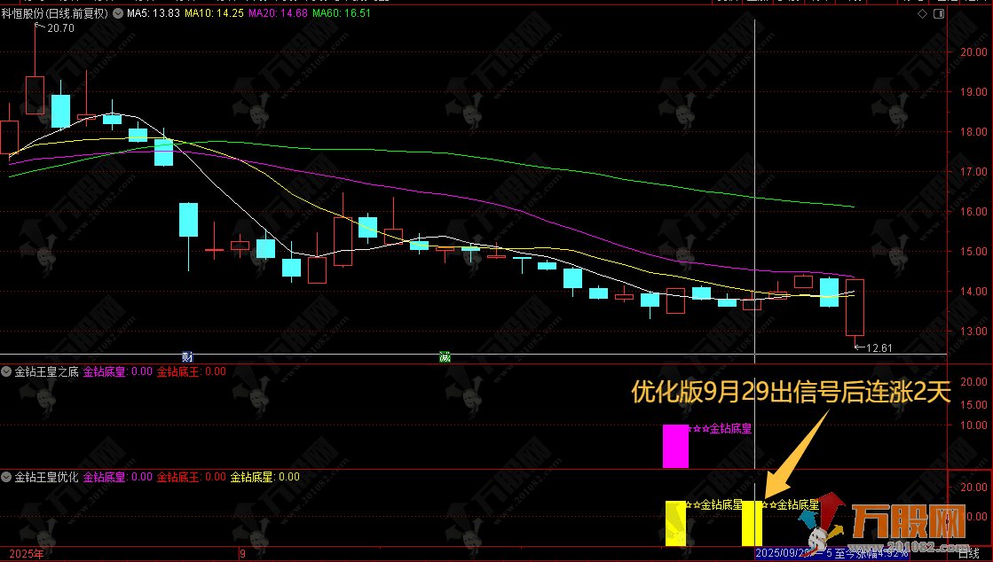Click 16.00 on the price axis
This screenshot has width=993, height=562.
[x=973, y=211]
